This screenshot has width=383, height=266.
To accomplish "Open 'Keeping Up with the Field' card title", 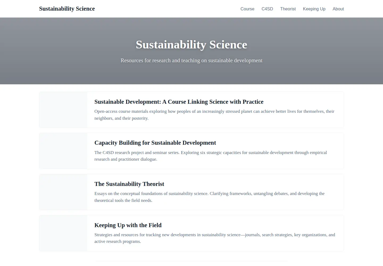I will click(128, 225).
